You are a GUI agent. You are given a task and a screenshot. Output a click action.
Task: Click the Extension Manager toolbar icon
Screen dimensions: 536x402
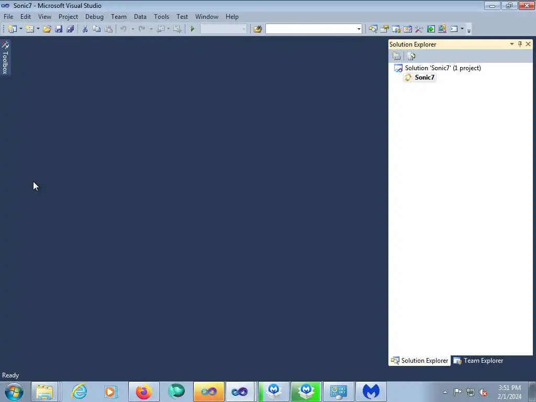click(442, 29)
